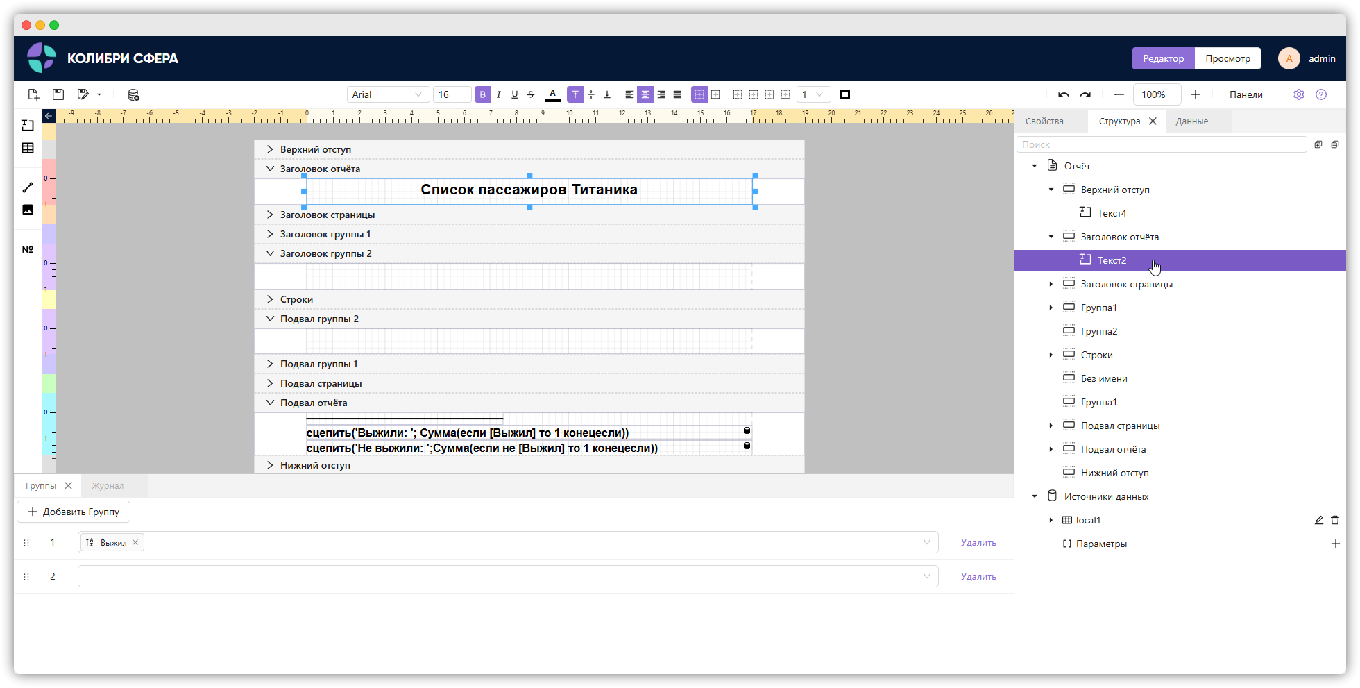Open the admin user menu
The image size is (1360, 688).
(x=1307, y=58)
